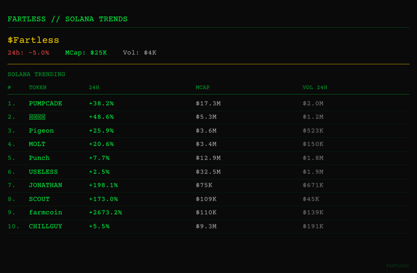The height and width of the screenshot is (273, 417).
Task: Click the MCap: $25K stat
Action: click(86, 53)
